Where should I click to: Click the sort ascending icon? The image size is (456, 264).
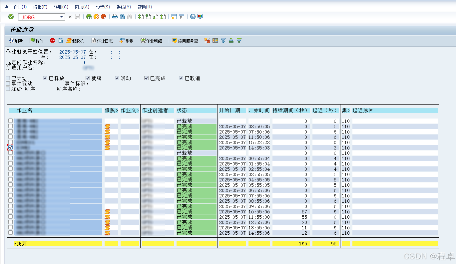231,40
